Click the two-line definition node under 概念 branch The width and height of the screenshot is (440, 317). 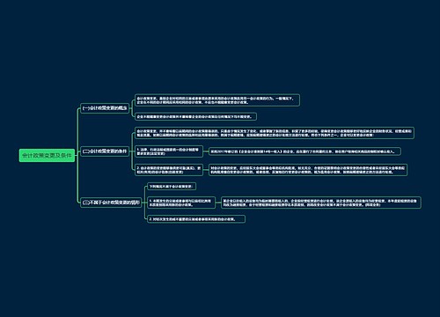tap(217, 100)
